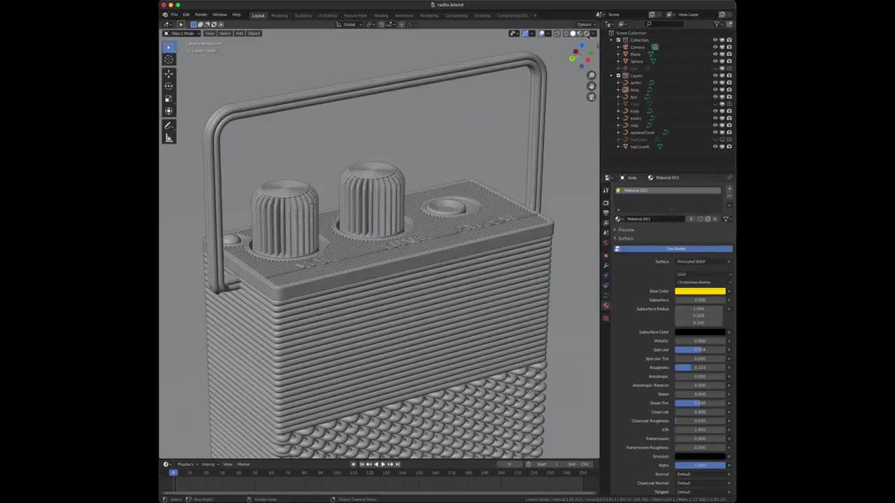Click the Roughness value field
This screenshot has height=503, width=895.
(700, 367)
